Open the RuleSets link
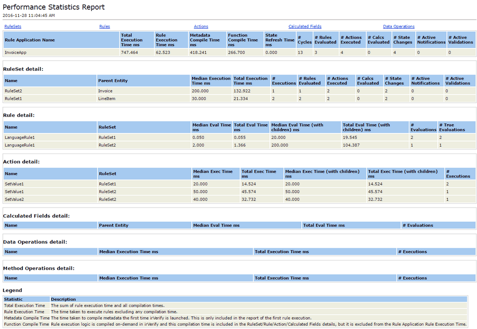 click(x=13, y=27)
